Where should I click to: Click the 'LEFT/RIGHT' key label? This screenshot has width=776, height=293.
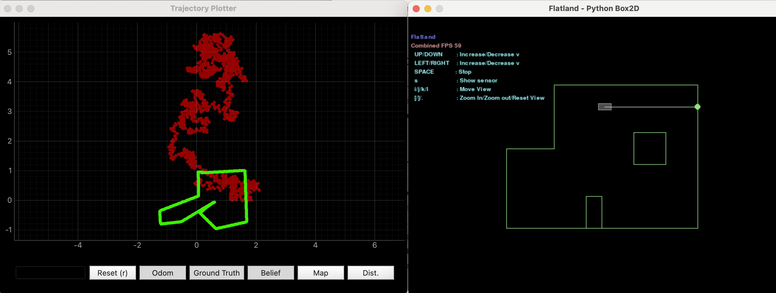tap(432, 63)
